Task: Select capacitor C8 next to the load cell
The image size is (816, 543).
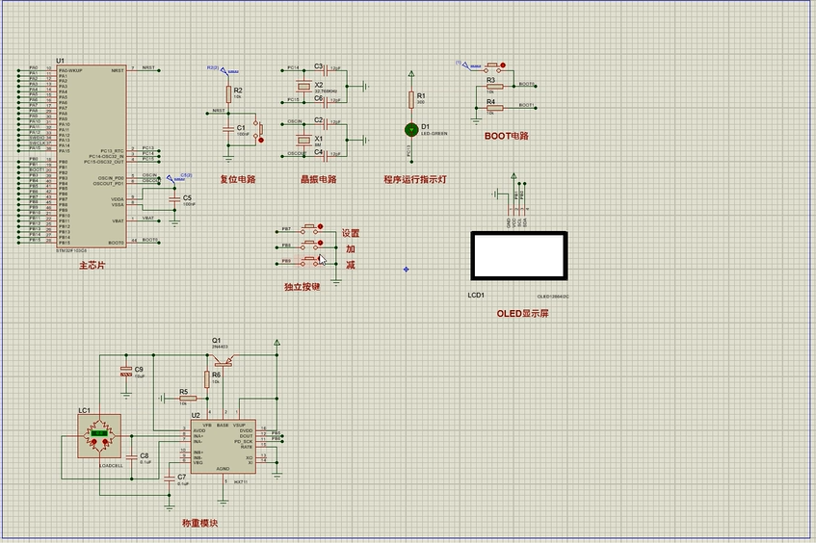Action: 132,456
